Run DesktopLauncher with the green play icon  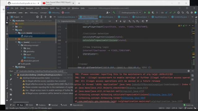coord(145,13)
